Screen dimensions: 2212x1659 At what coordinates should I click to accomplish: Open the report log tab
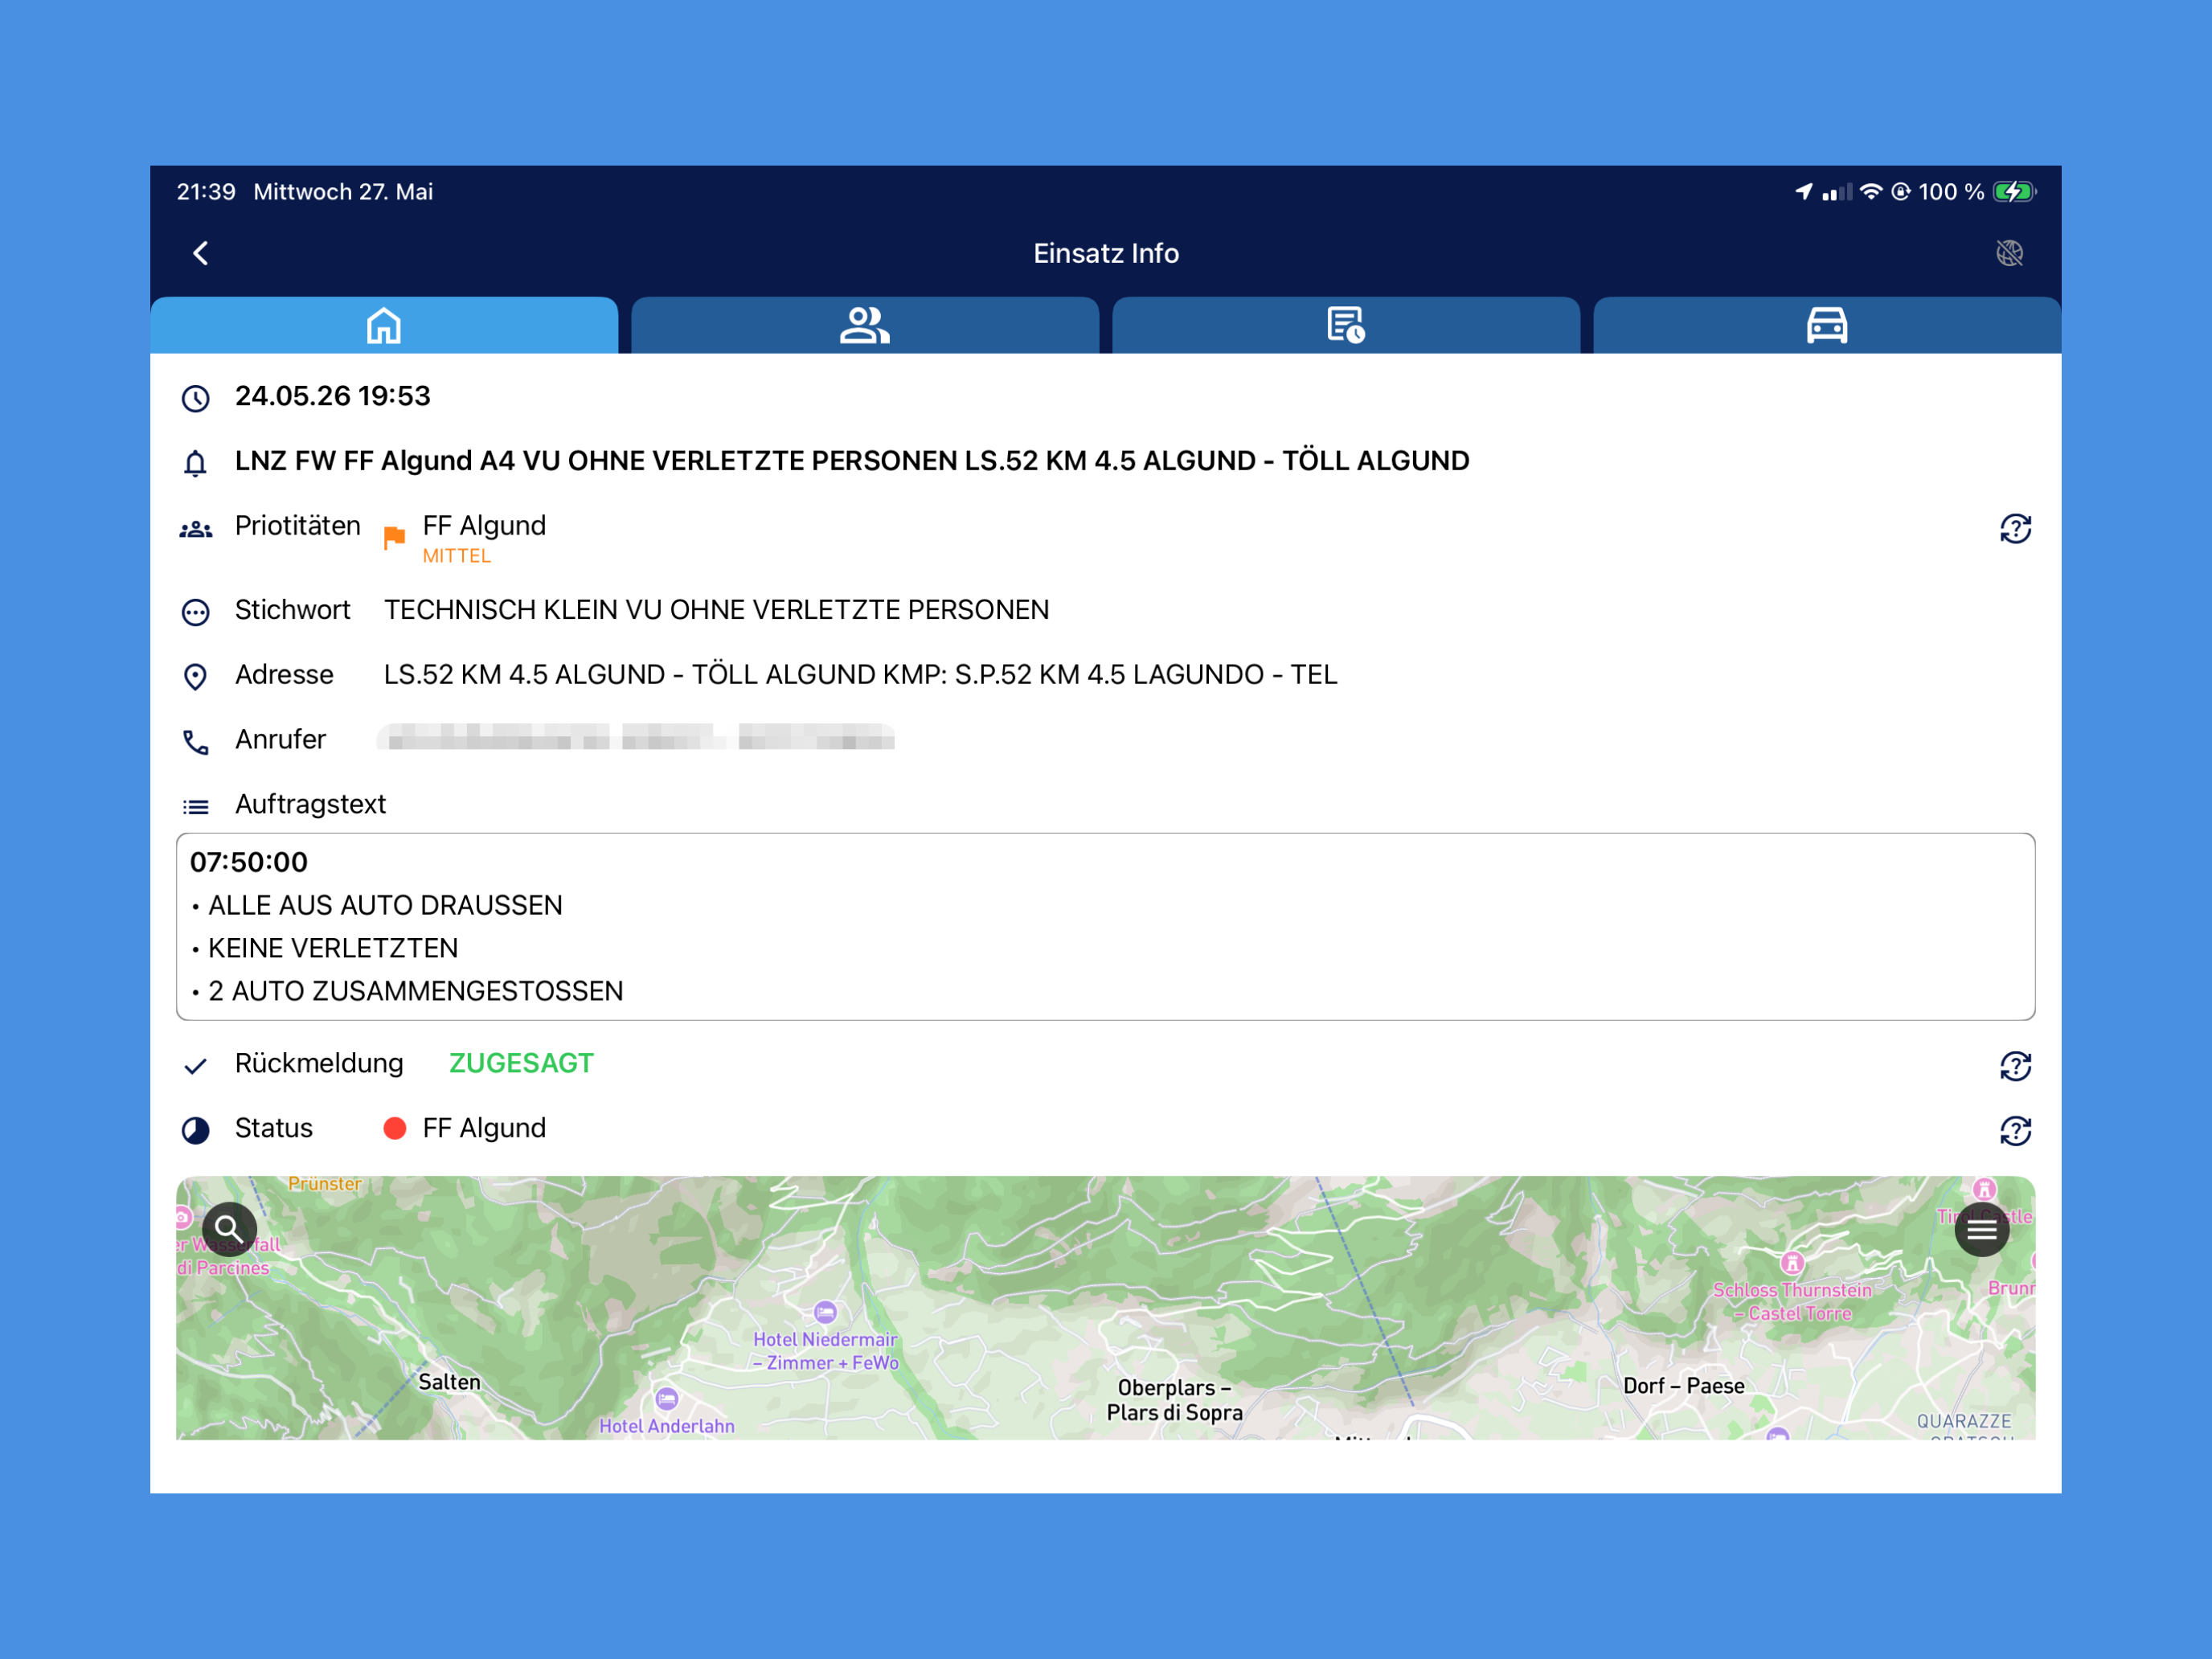[x=1346, y=325]
